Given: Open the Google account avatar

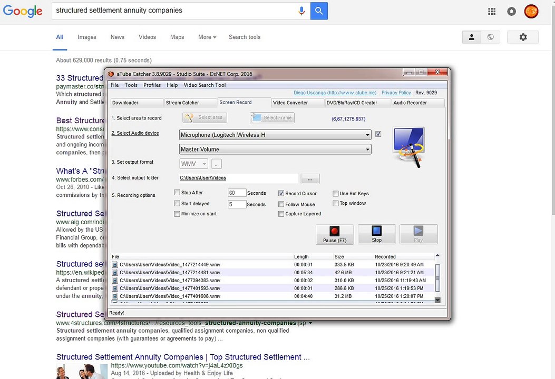Looking at the screenshot, I should [531, 11].
